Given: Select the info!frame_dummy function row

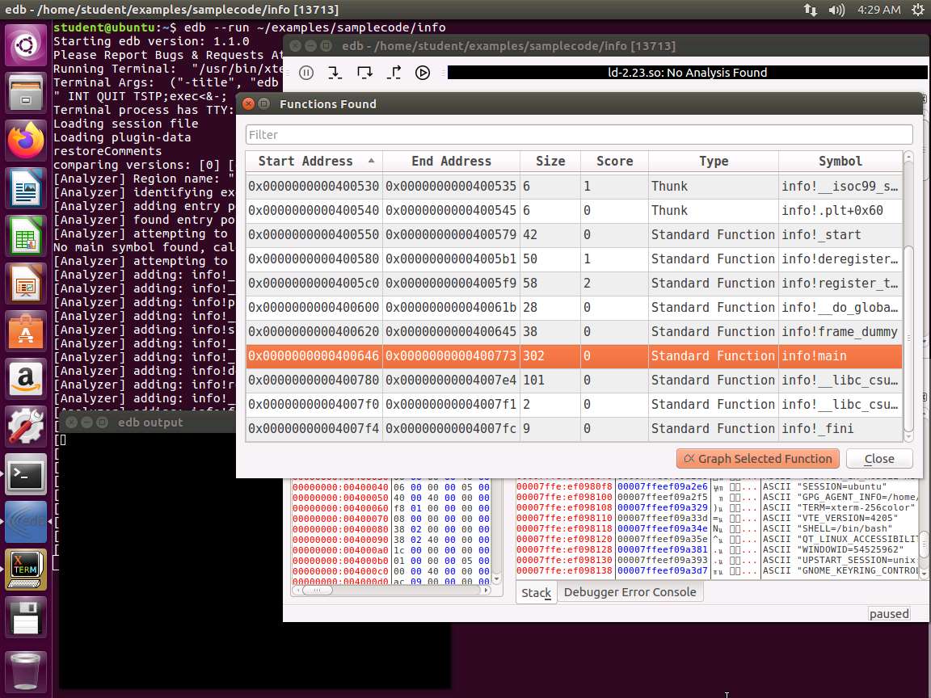Looking at the screenshot, I should point(574,331).
